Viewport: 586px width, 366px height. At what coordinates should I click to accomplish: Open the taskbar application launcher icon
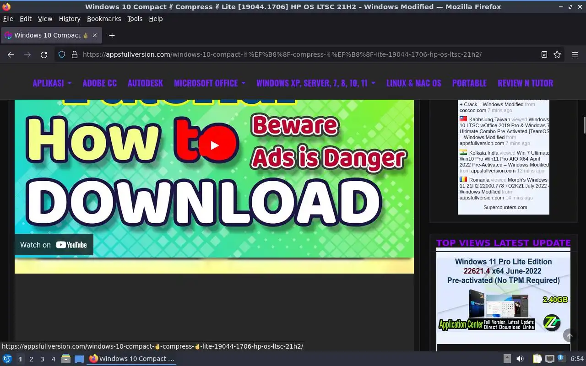tap(7, 359)
